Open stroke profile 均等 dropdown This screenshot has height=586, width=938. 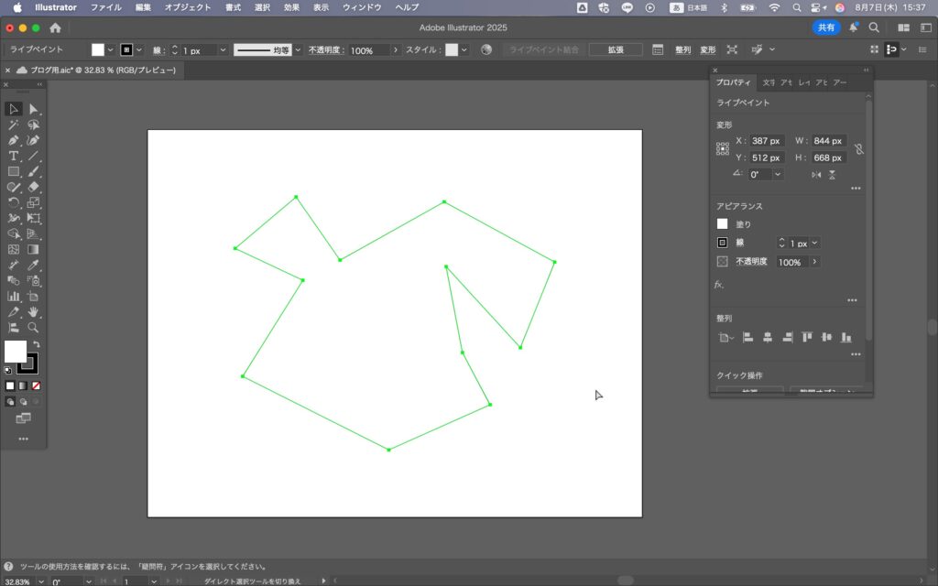[298, 50]
